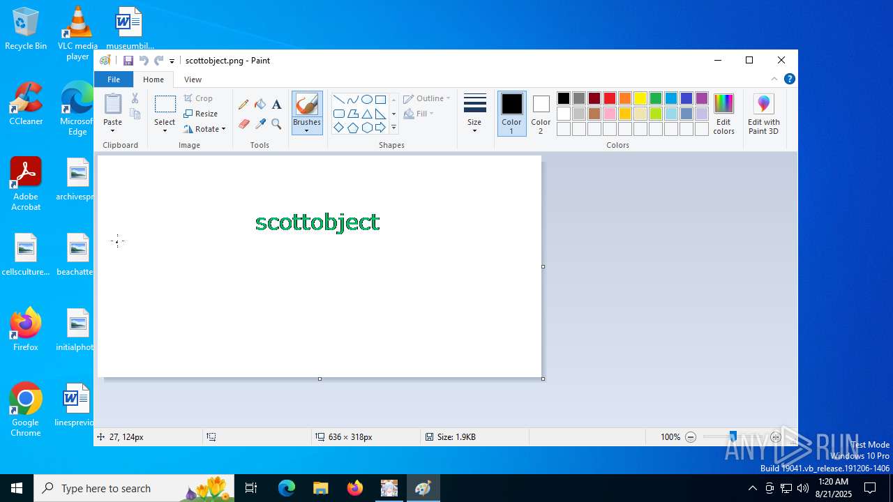The height and width of the screenshot is (502, 893).
Task: Choose the Right arrow shape
Action: 380,128
